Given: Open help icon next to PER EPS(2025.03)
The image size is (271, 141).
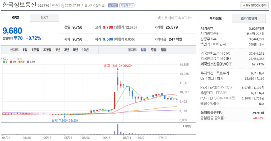Looking at the screenshot, I should pyautogui.click(x=232, y=88).
